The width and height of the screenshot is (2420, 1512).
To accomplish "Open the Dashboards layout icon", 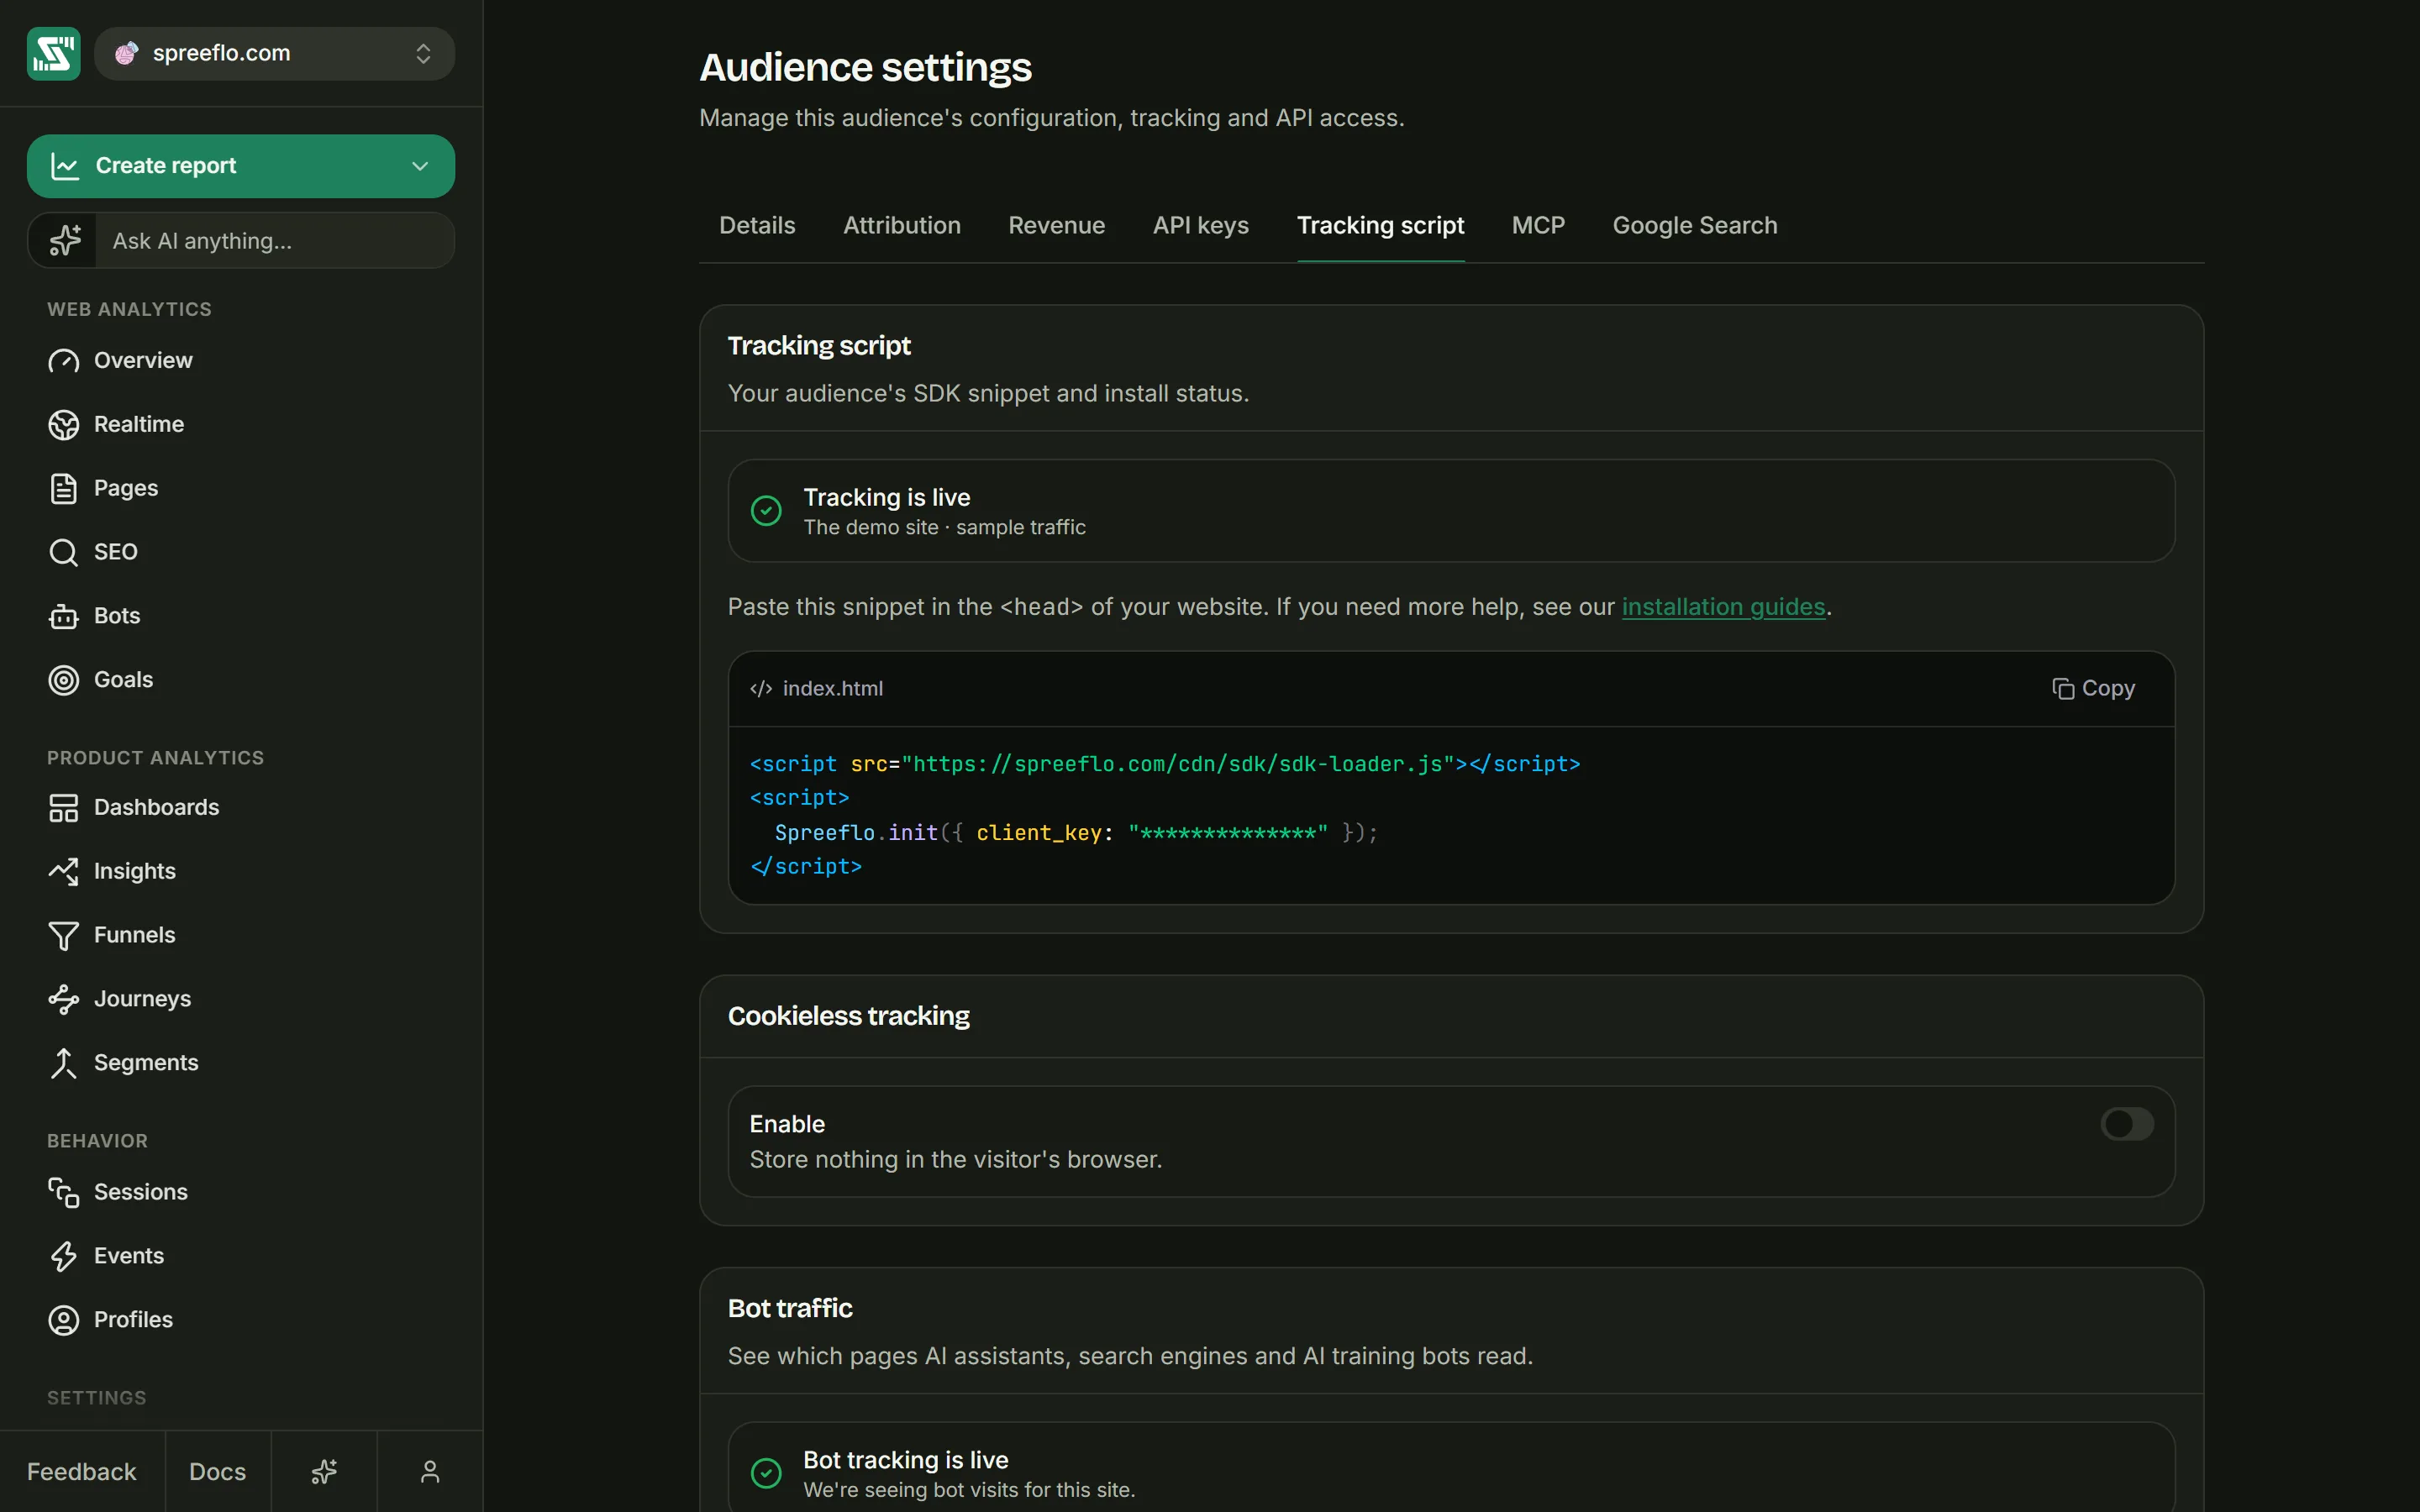I will [x=63, y=808].
